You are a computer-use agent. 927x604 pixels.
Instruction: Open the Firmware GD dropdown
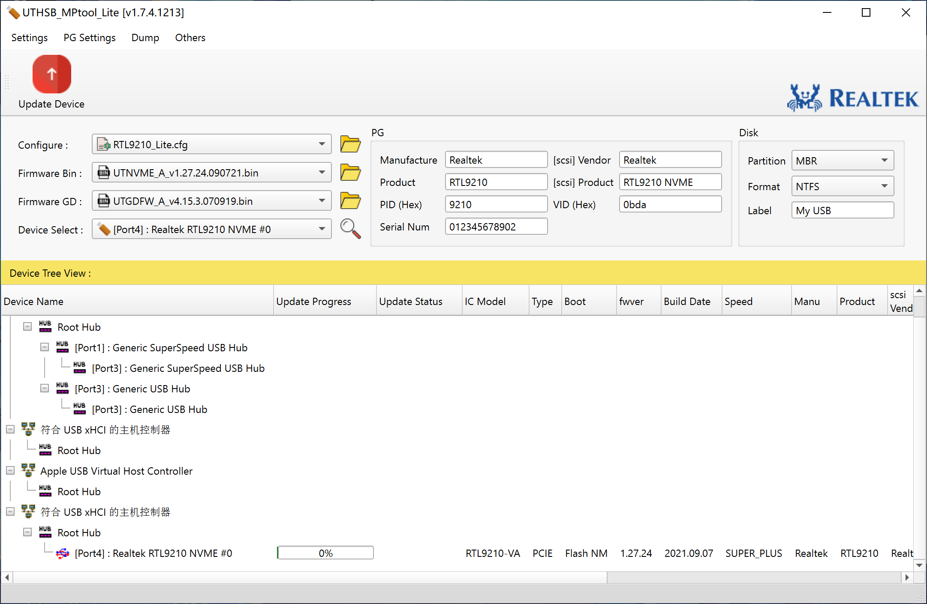click(212, 201)
